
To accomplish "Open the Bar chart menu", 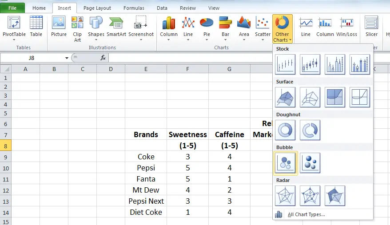I will [x=225, y=28].
